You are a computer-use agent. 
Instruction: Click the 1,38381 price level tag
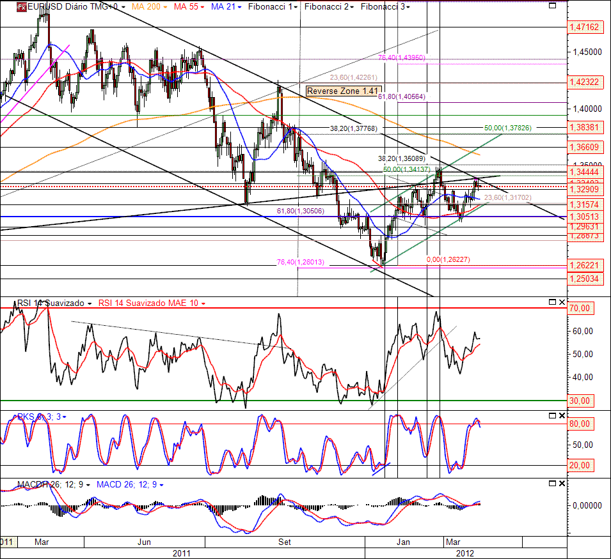(x=584, y=128)
